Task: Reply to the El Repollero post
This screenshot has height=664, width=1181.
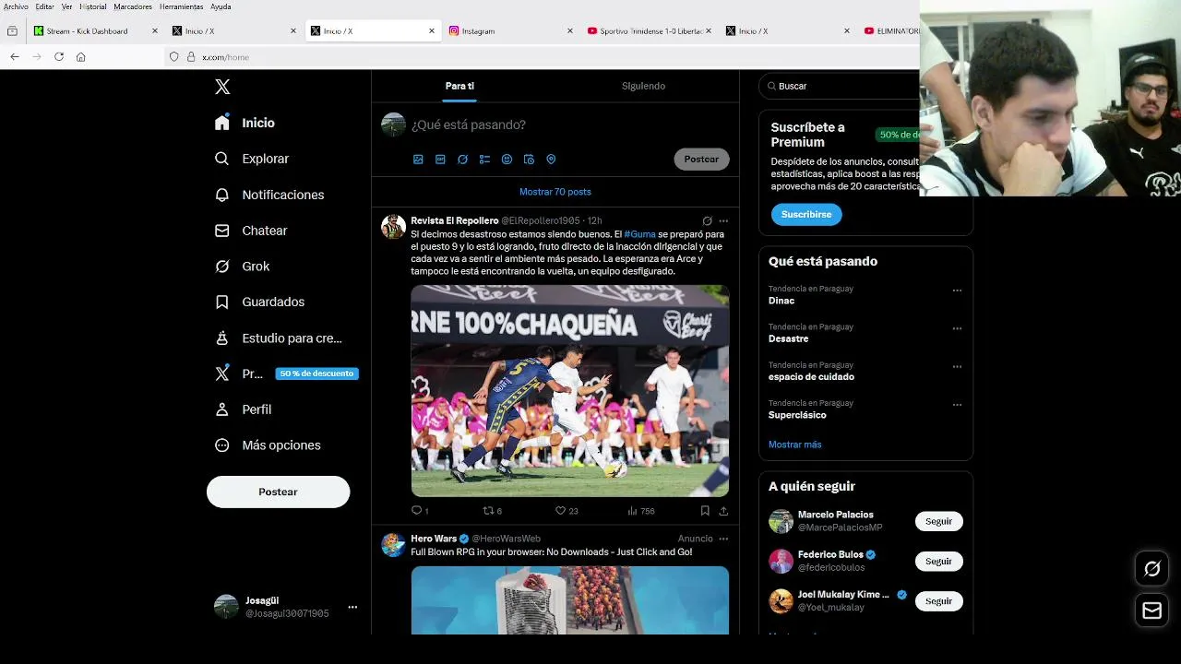Action: 420,511
